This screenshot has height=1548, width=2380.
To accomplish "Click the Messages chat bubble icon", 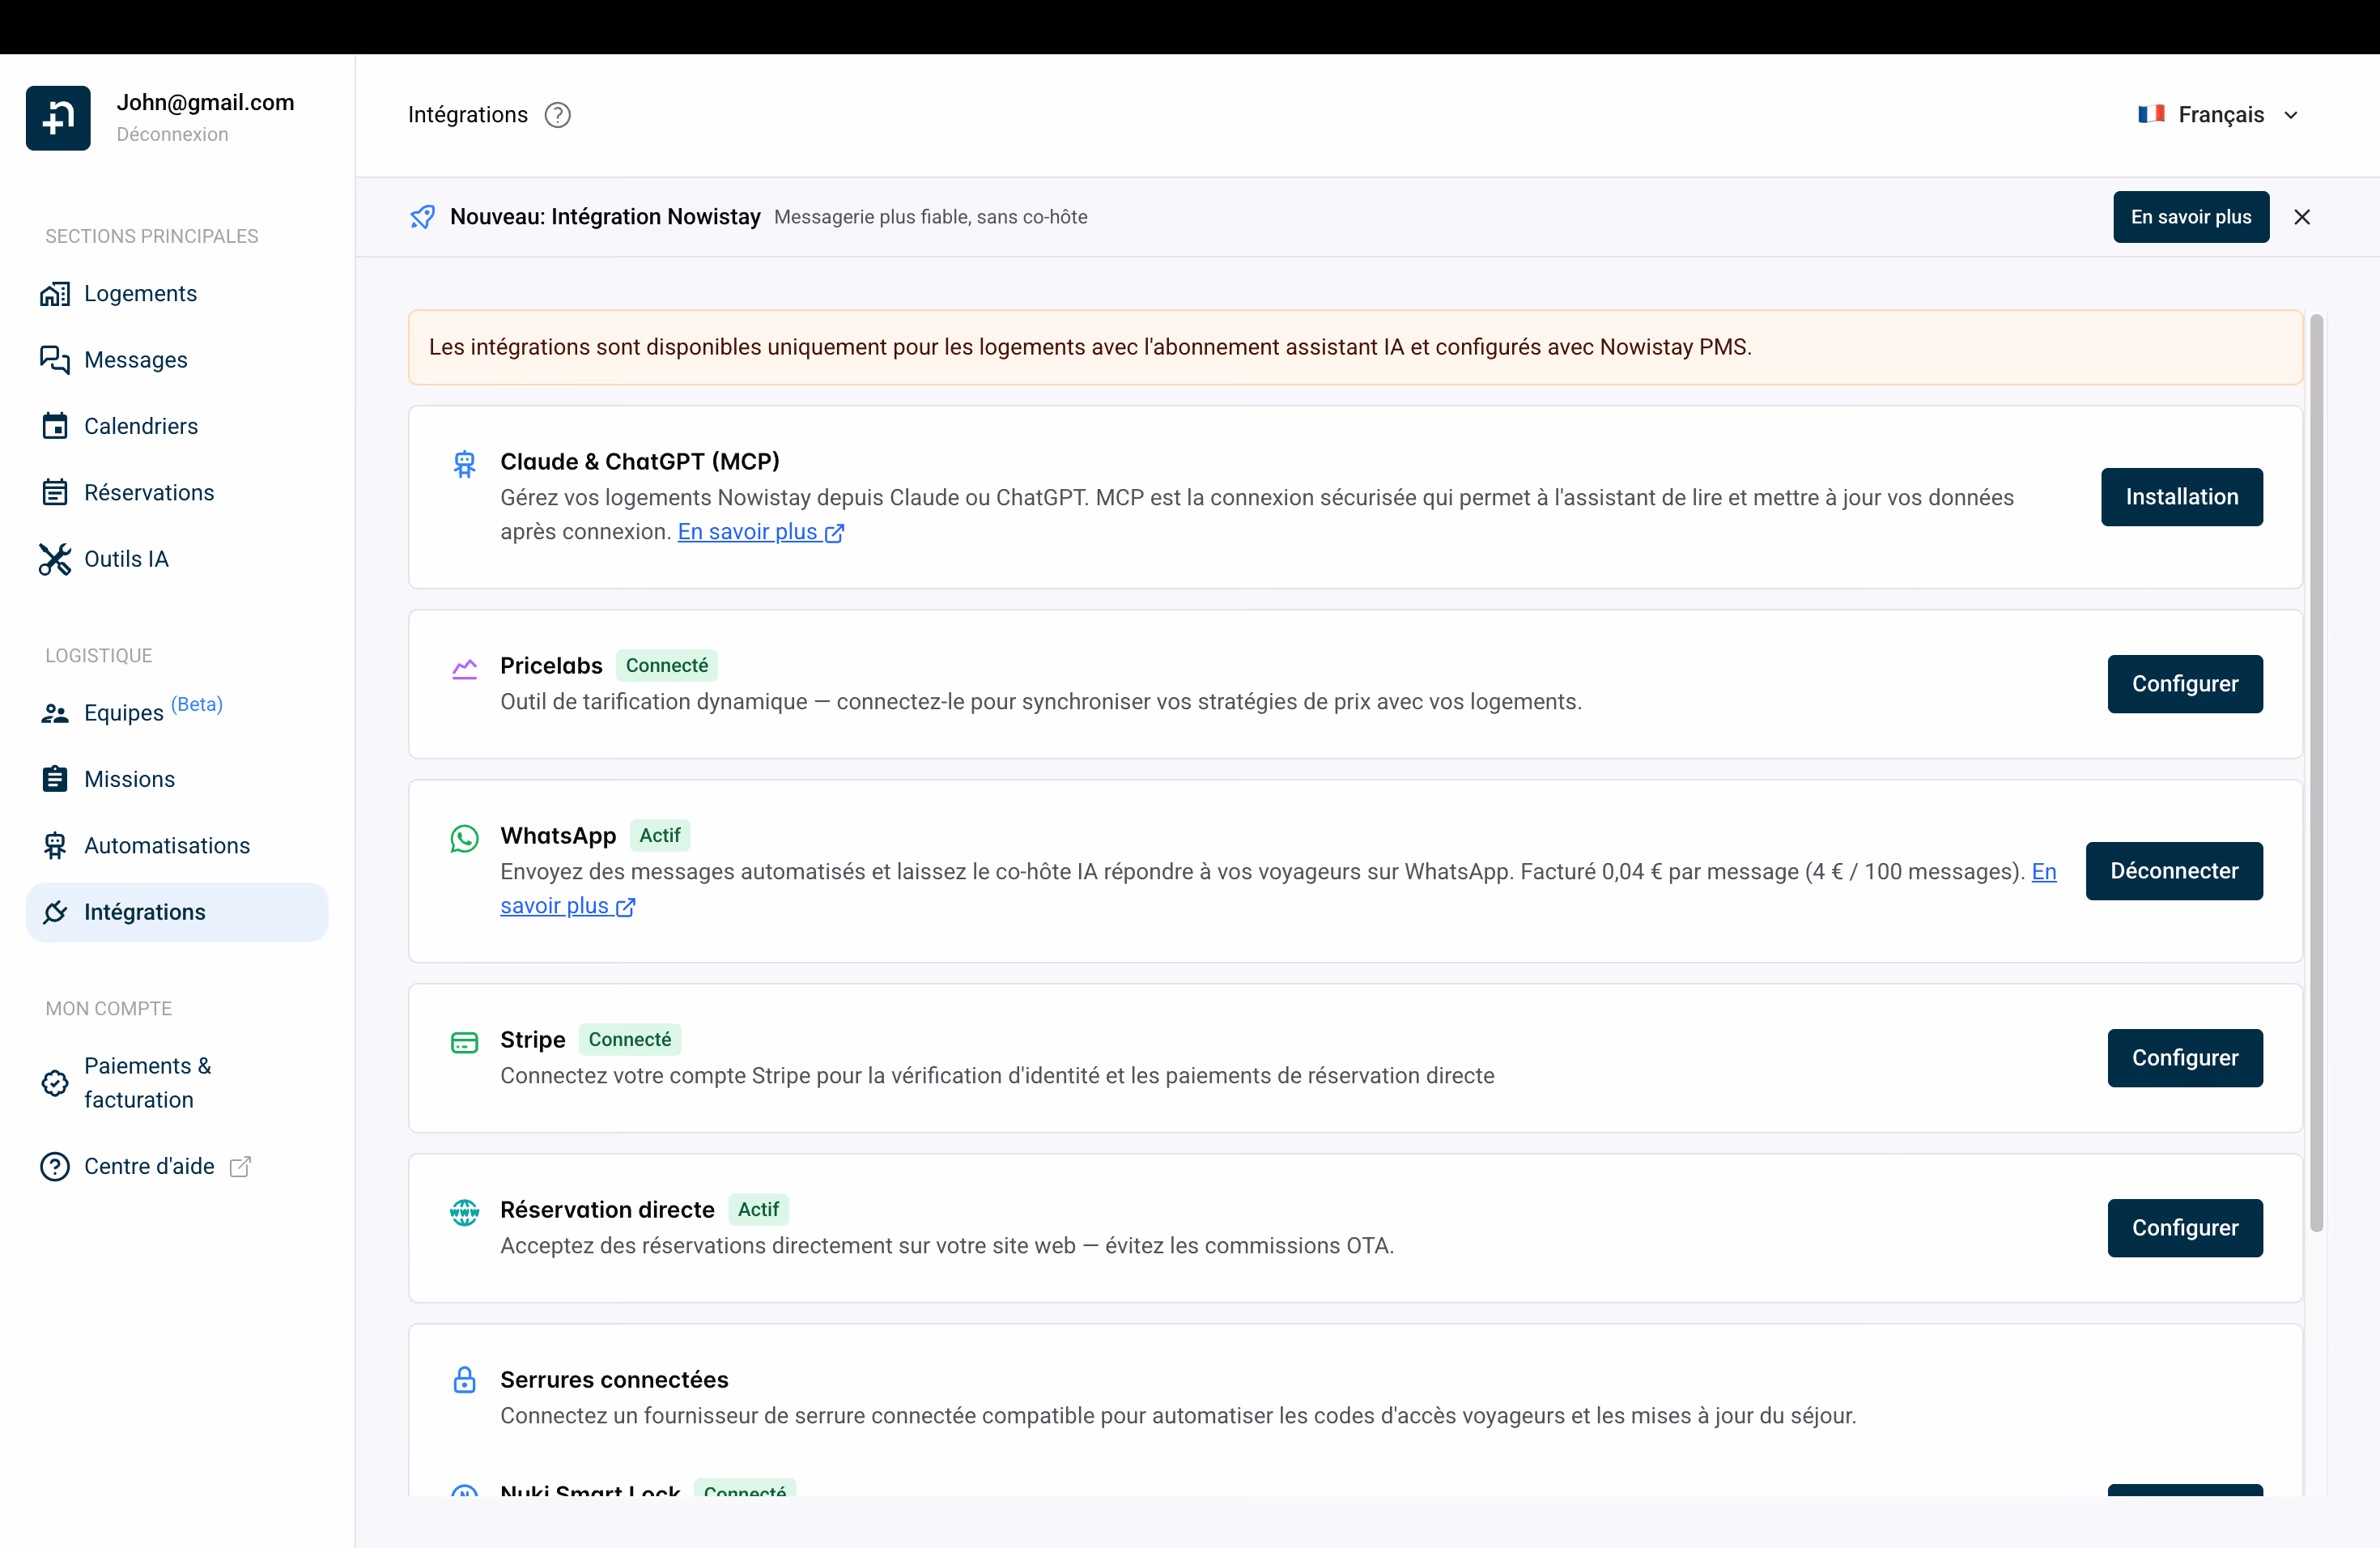I will click(x=55, y=360).
